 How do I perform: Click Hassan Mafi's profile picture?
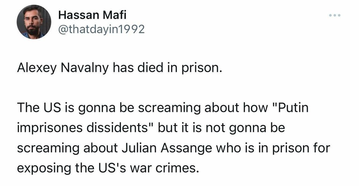[x=34, y=22]
